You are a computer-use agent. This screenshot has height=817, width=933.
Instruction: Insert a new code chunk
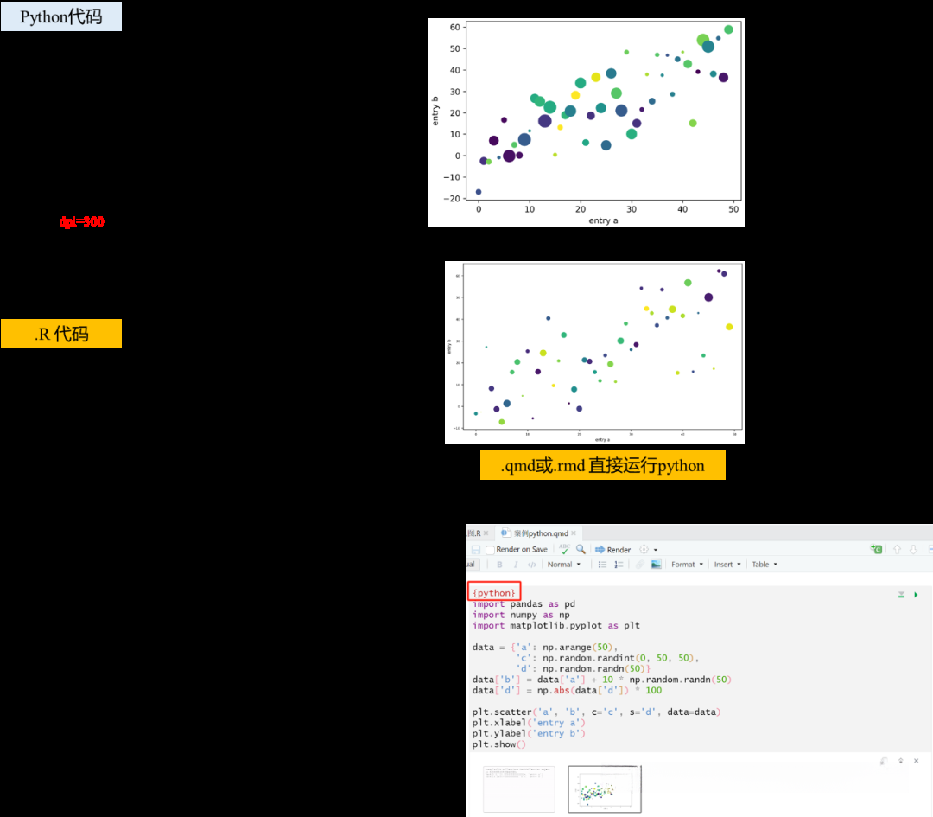click(x=876, y=549)
